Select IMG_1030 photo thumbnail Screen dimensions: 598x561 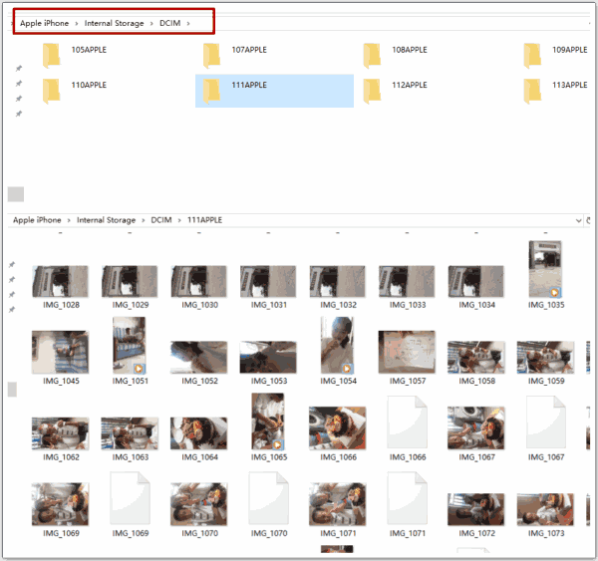[x=199, y=281]
